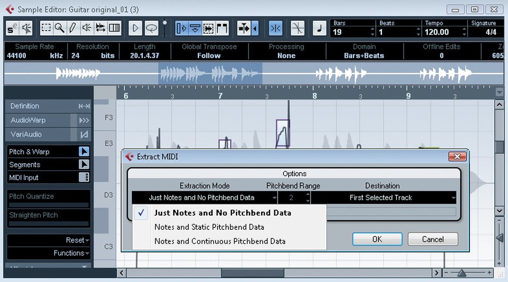
Task: Click the Definition tab arrows icon
Action: 84,106
